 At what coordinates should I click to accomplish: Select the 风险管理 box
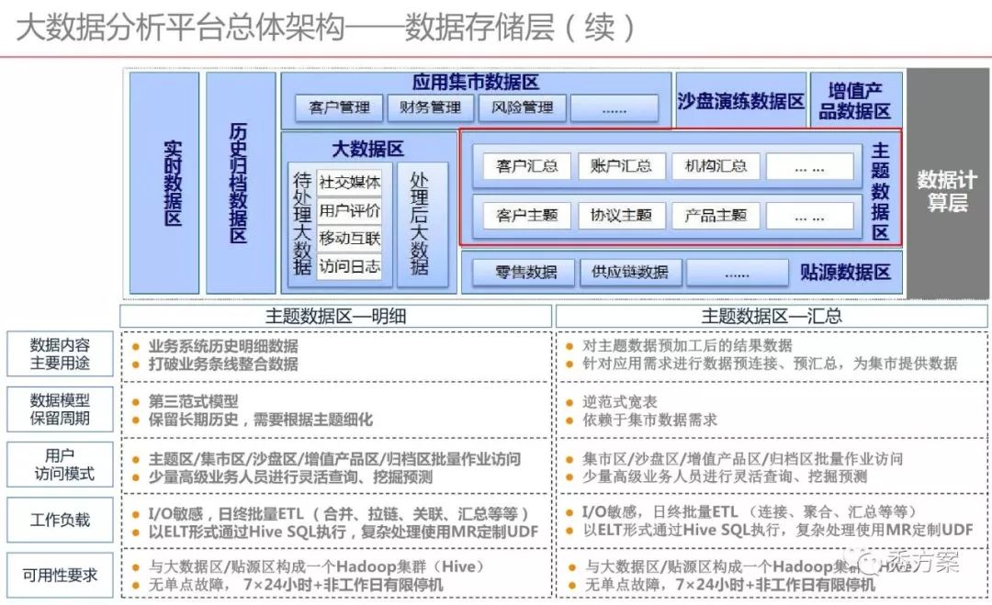pyautogui.click(x=522, y=107)
